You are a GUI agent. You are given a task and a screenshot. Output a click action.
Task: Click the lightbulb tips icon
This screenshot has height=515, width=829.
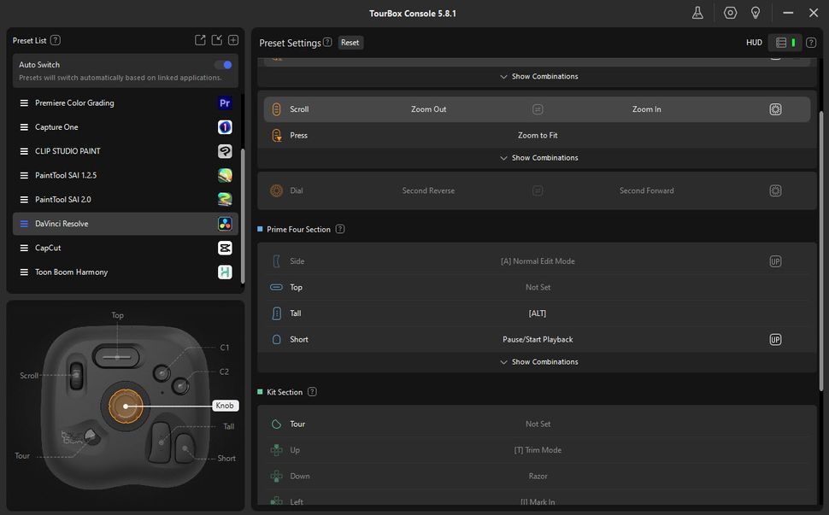(756, 13)
